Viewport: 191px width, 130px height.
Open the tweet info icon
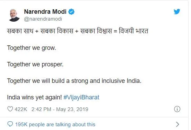pos(177,109)
